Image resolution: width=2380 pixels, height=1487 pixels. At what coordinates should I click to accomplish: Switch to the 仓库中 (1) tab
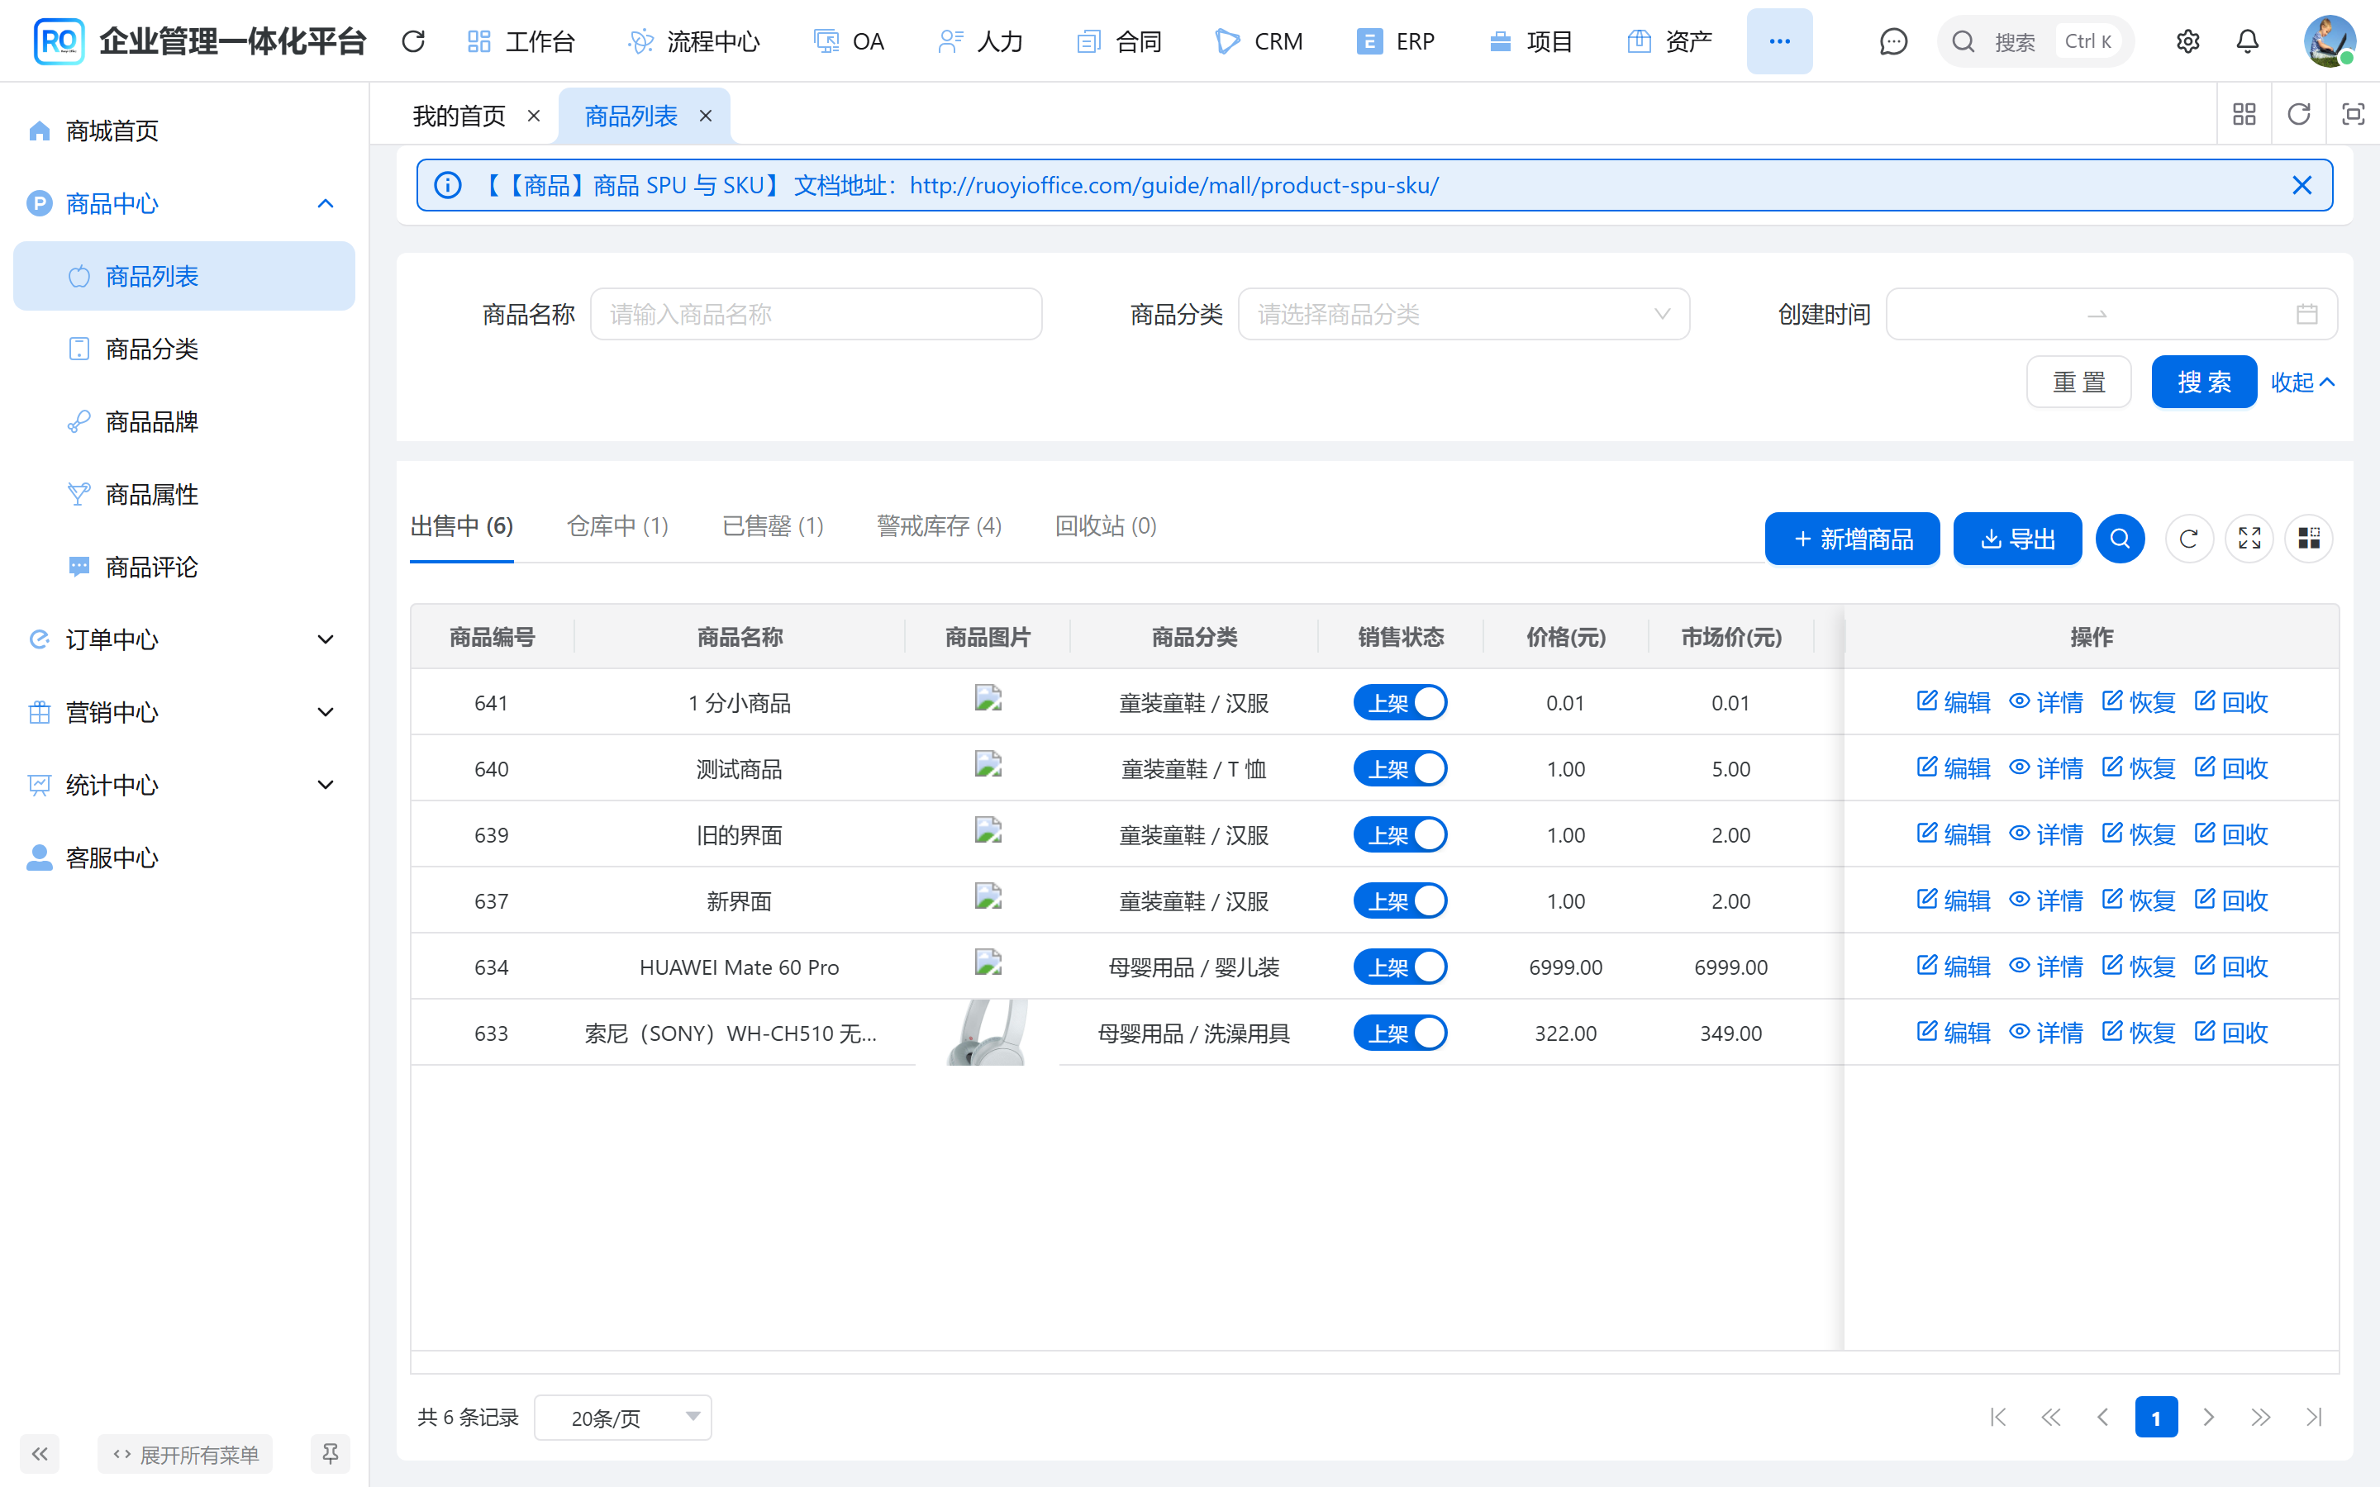click(x=617, y=526)
